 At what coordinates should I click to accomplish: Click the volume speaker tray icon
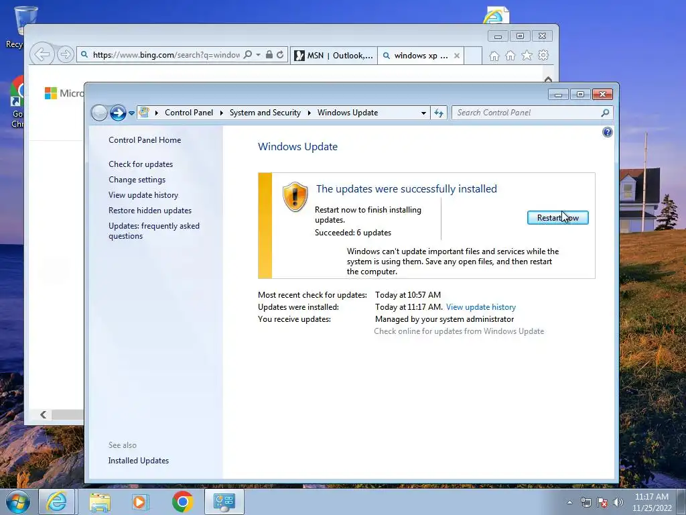pos(618,502)
